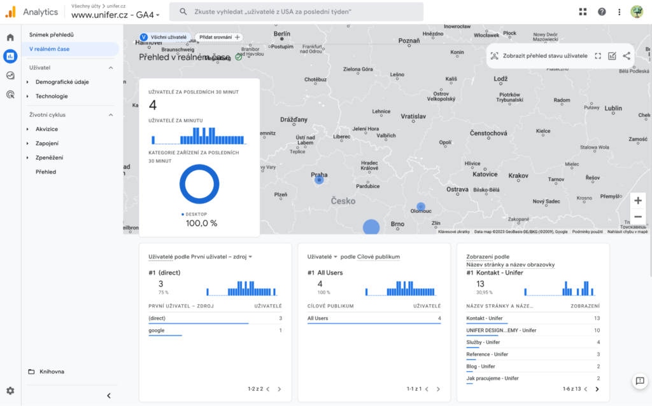Click the Všechny účty breadcrumb link

(86, 6)
